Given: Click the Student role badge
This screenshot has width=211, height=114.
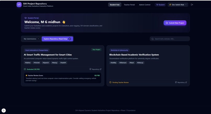Looking at the screenshot, I should pyautogui.click(x=160, y=5).
